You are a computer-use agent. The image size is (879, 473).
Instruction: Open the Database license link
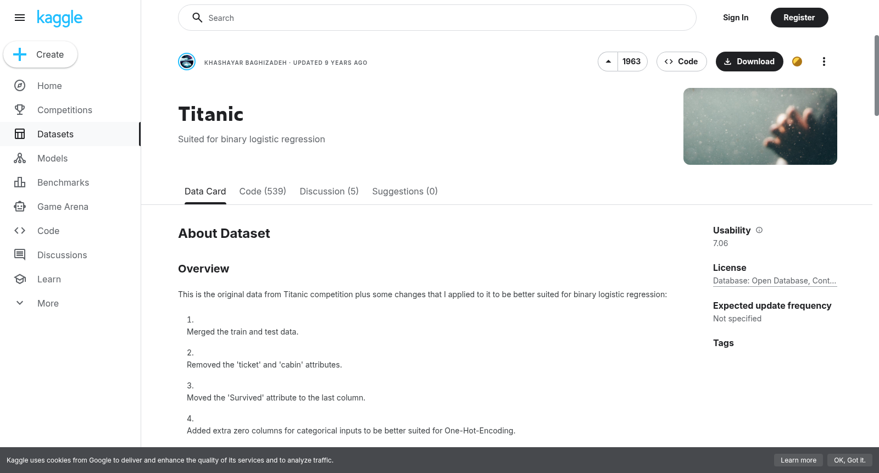point(775,281)
